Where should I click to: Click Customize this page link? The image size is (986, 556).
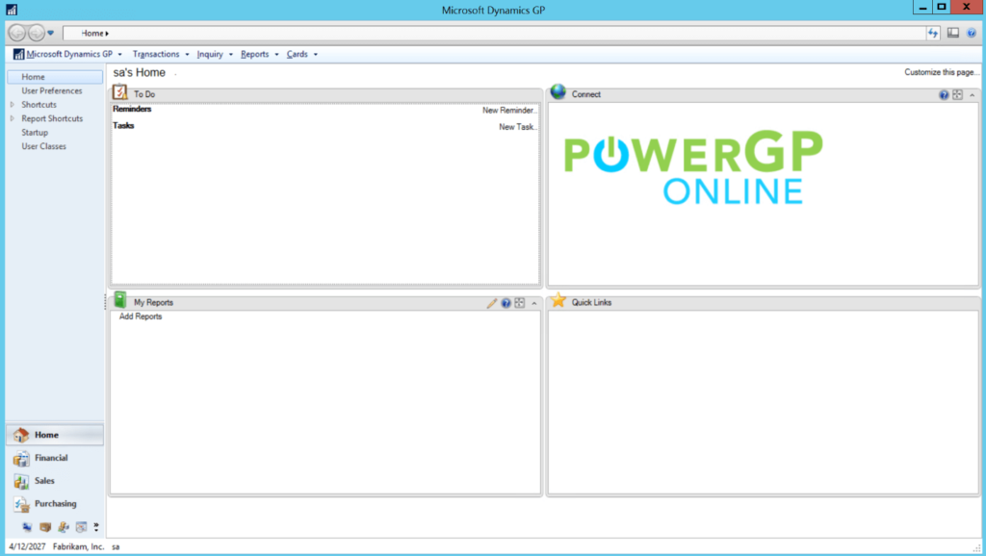(942, 72)
